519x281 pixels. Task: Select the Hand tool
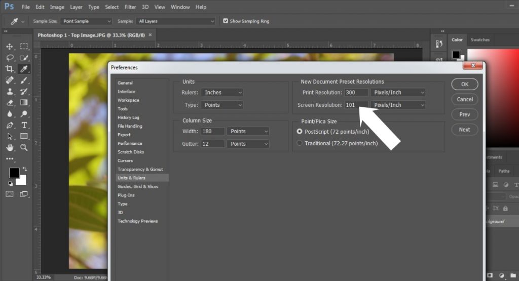pyautogui.click(x=10, y=147)
